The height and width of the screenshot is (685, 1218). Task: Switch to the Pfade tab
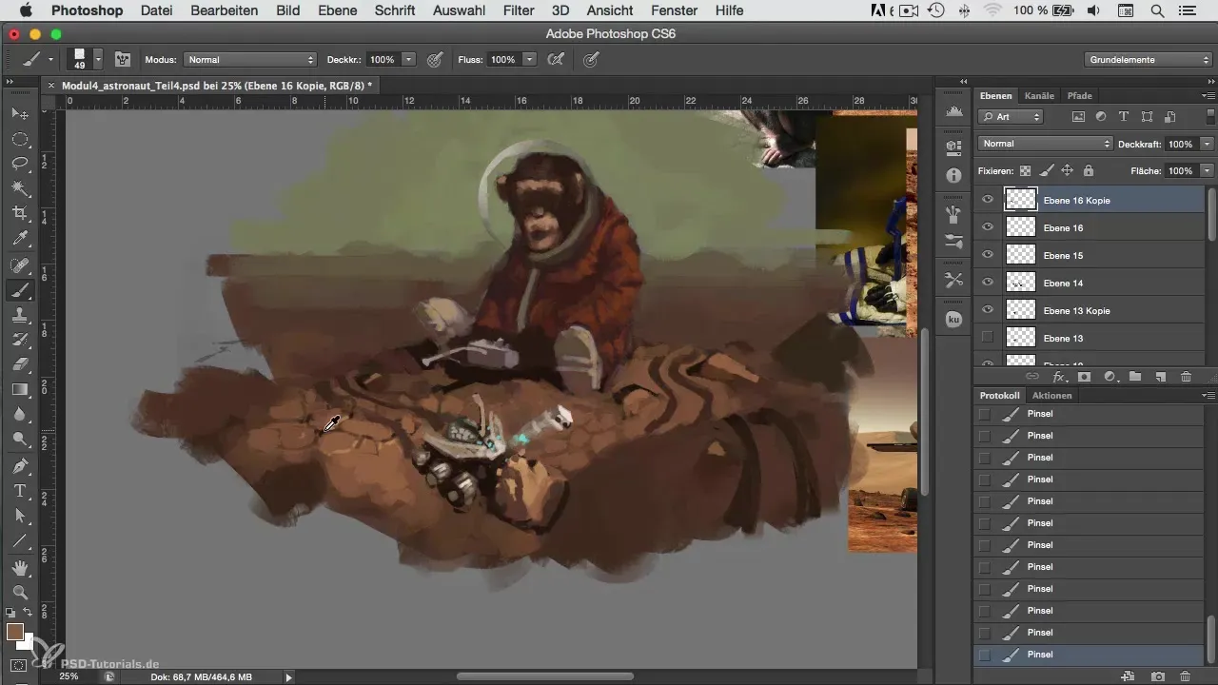pos(1079,95)
